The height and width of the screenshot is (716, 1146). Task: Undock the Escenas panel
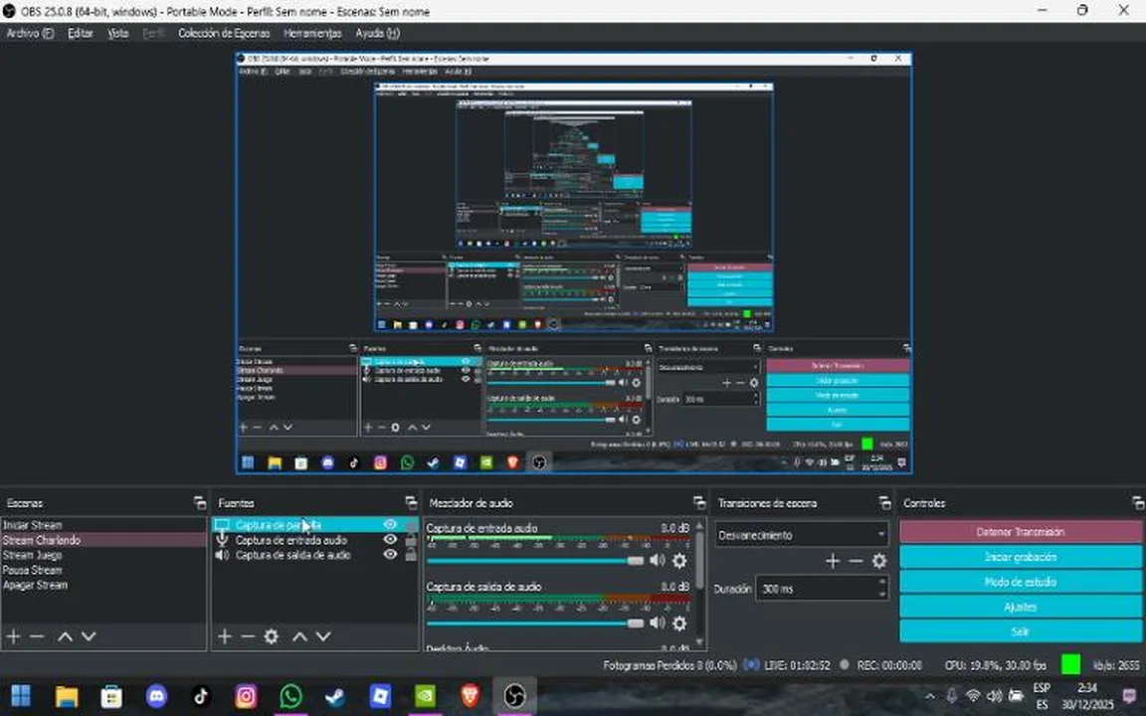[x=200, y=502]
